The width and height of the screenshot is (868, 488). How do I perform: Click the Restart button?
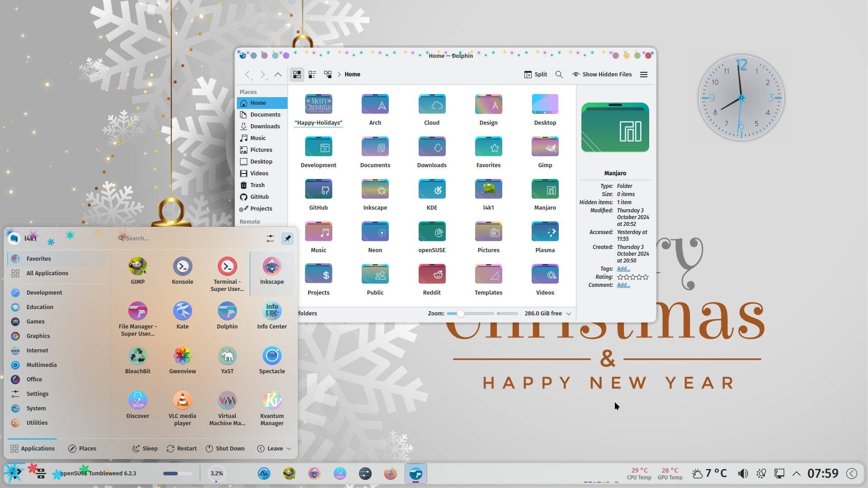click(181, 449)
